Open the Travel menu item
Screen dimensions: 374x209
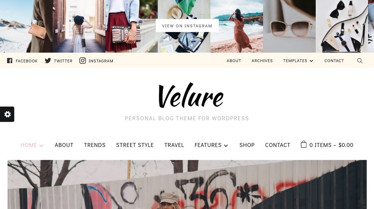tap(174, 145)
